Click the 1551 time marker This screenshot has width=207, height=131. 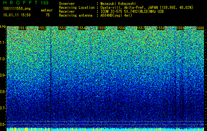pyautogui.click(x=22, y=28)
